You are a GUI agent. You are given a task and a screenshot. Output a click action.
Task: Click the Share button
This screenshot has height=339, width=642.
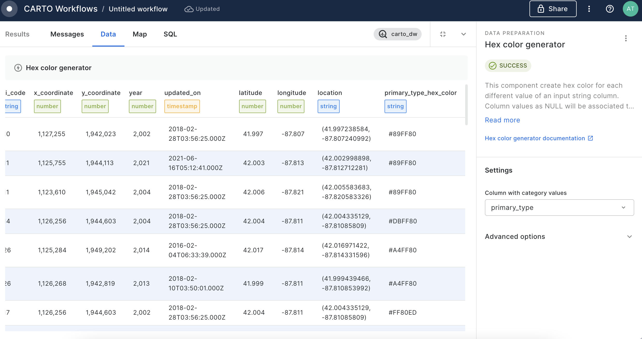pyautogui.click(x=553, y=9)
